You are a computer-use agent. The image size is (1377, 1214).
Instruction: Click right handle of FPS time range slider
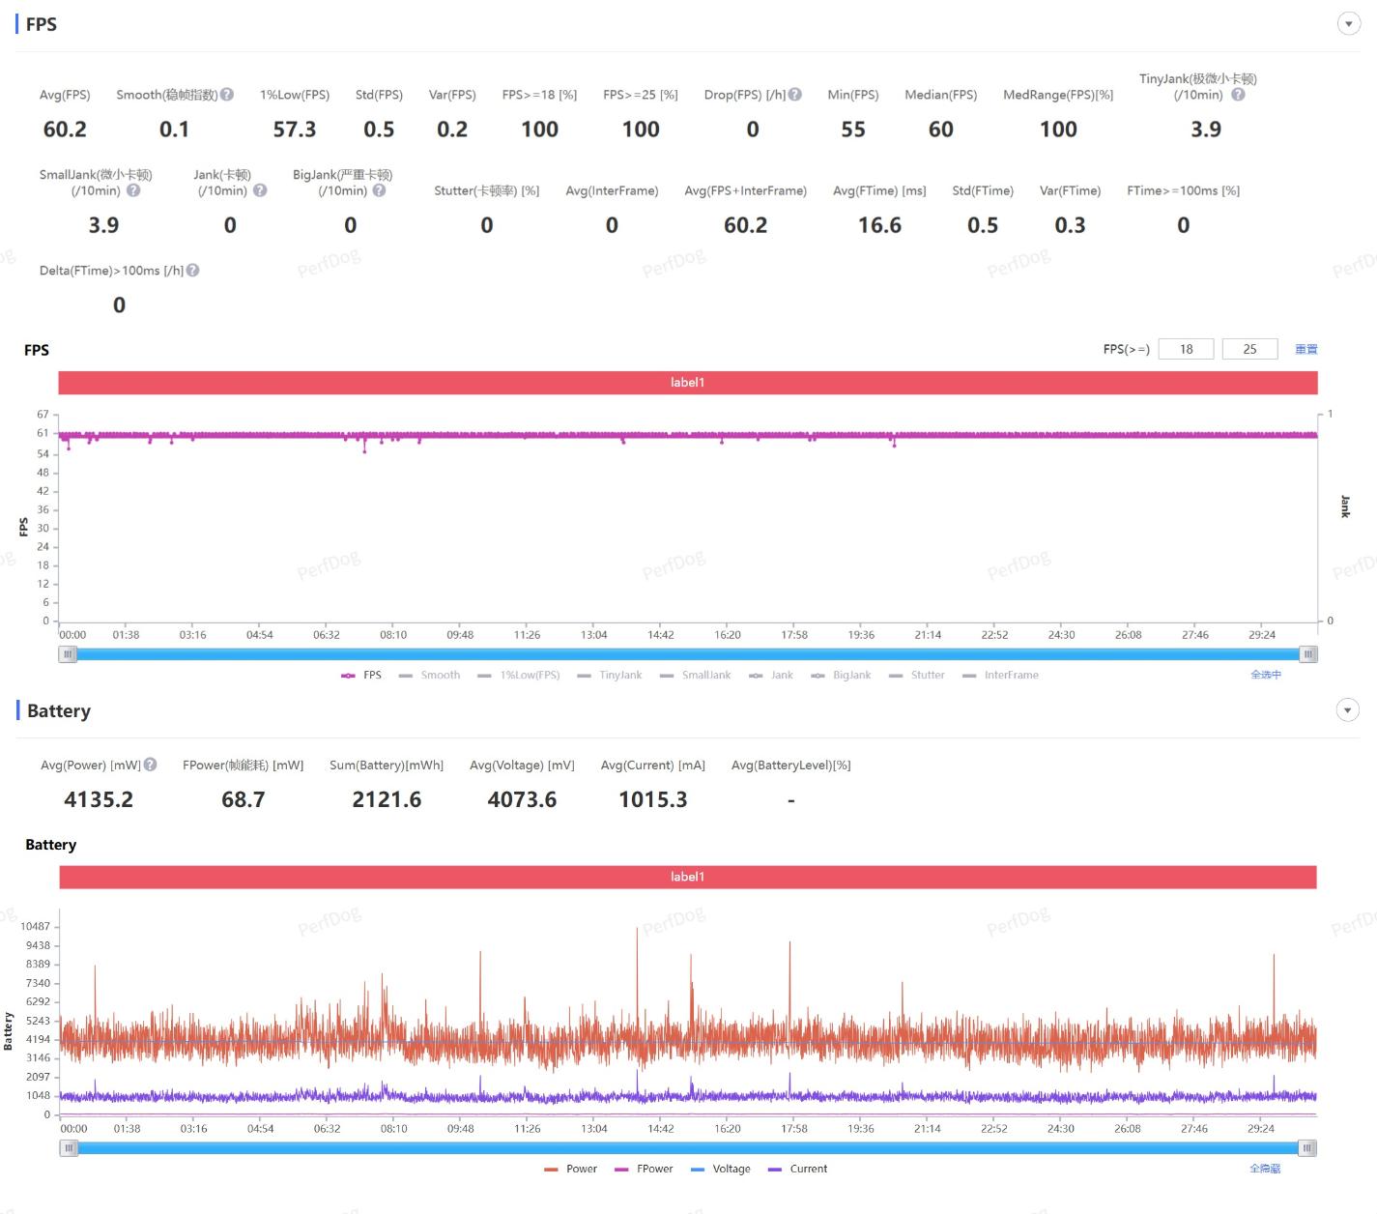pyautogui.click(x=1307, y=654)
